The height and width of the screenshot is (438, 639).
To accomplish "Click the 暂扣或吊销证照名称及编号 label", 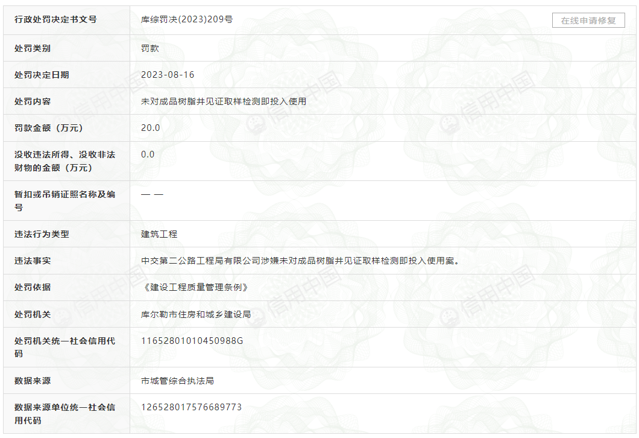I will pos(65,201).
